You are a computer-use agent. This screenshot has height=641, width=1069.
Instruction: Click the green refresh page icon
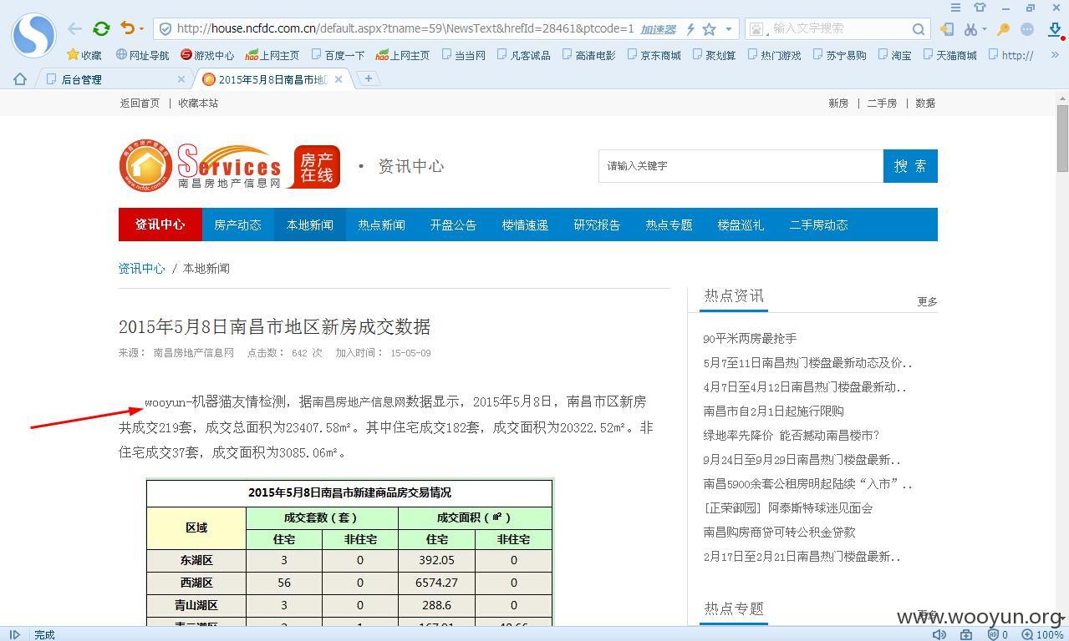point(101,28)
